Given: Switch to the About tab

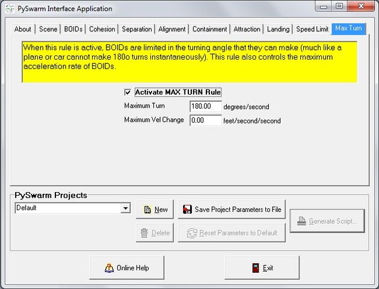Looking at the screenshot, I should [23, 30].
